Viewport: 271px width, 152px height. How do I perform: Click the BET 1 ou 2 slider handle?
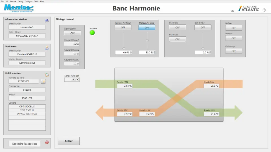[x=203, y=48]
